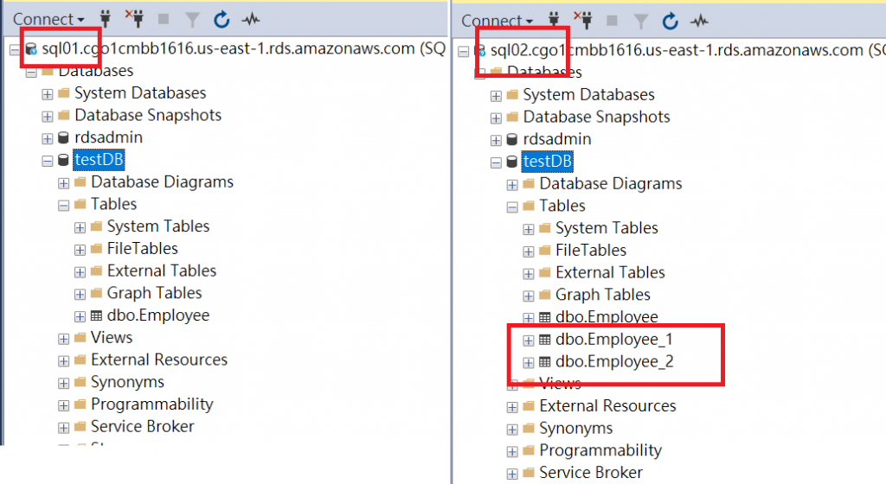Collapse Tables folder under sql01 testDB

click(64, 206)
